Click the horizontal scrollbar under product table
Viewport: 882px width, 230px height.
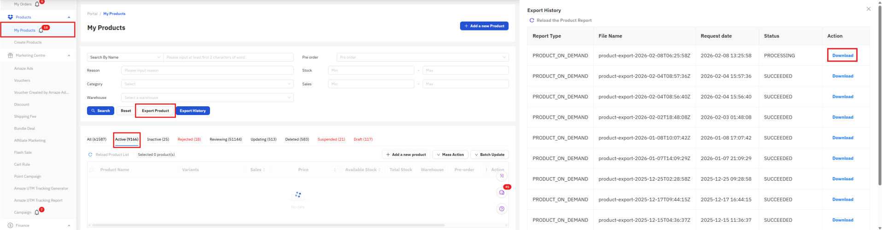[x=267, y=225]
